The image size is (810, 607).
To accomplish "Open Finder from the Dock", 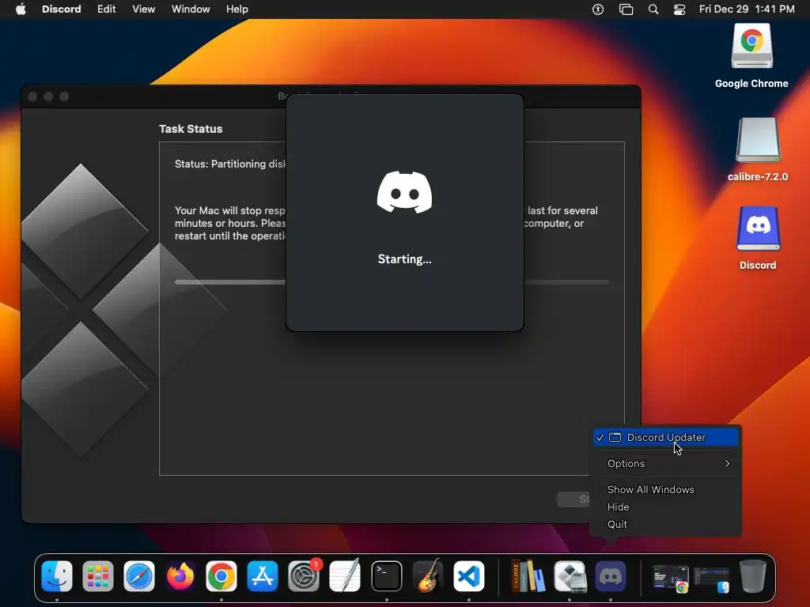I will pos(57,576).
